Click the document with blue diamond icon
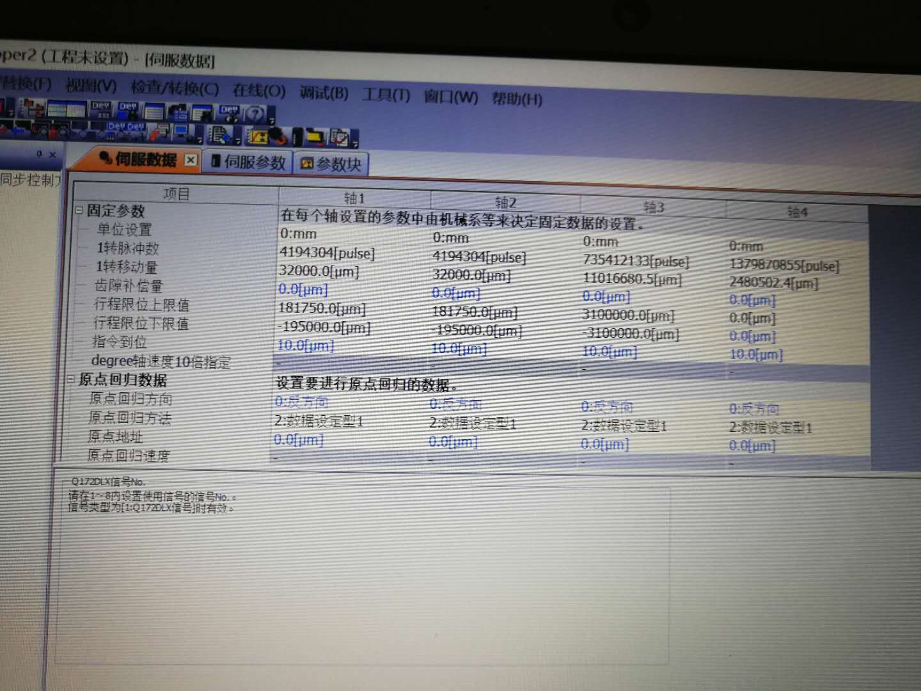The width and height of the screenshot is (921, 691). pos(219,135)
